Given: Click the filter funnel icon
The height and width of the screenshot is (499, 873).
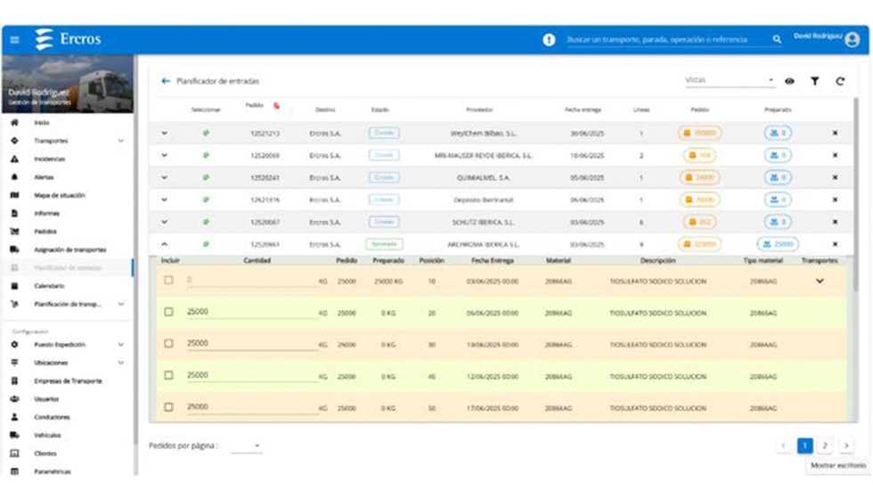Looking at the screenshot, I should (814, 81).
